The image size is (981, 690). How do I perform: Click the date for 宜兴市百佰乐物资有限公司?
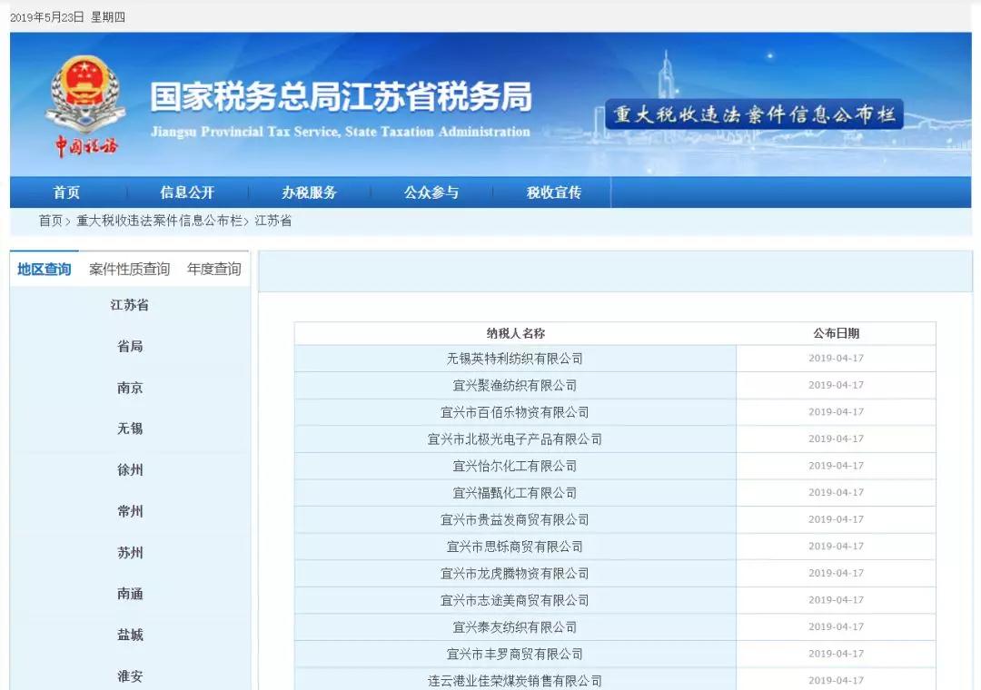[836, 412]
